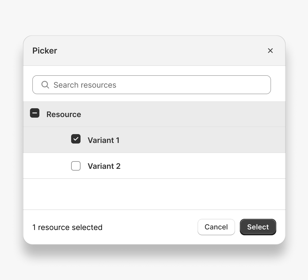
Task: Click the Variant 1 label text
Action: (x=103, y=140)
